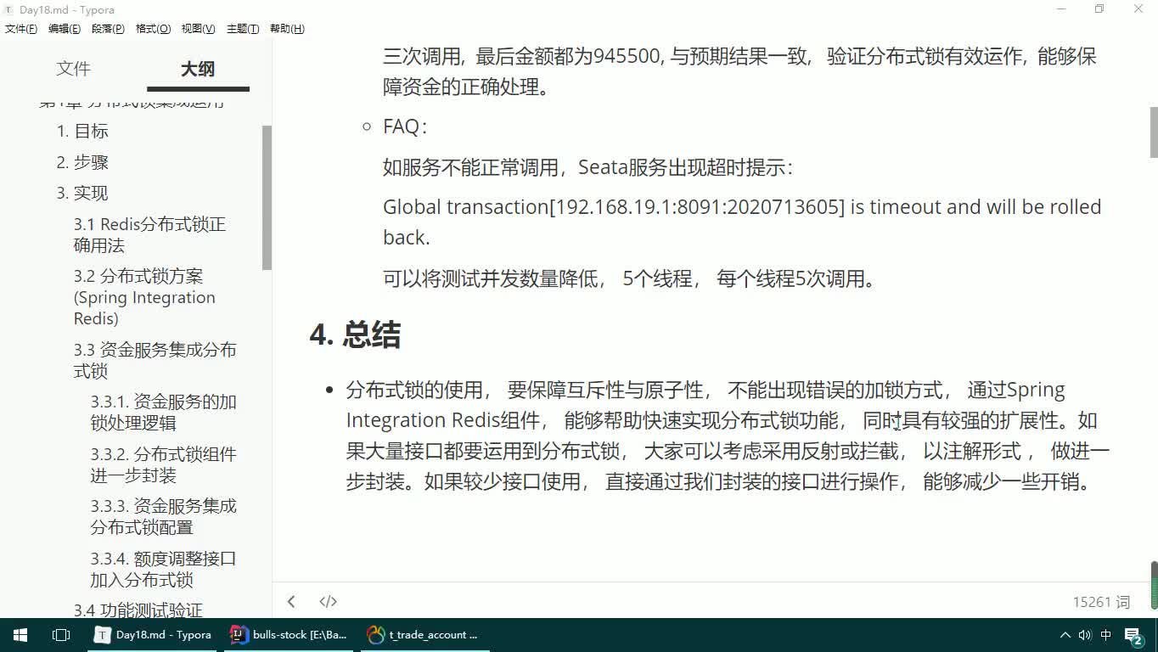The height and width of the screenshot is (652, 1158).
Task: Open the notification center icon
Action: coord(1134,635)
